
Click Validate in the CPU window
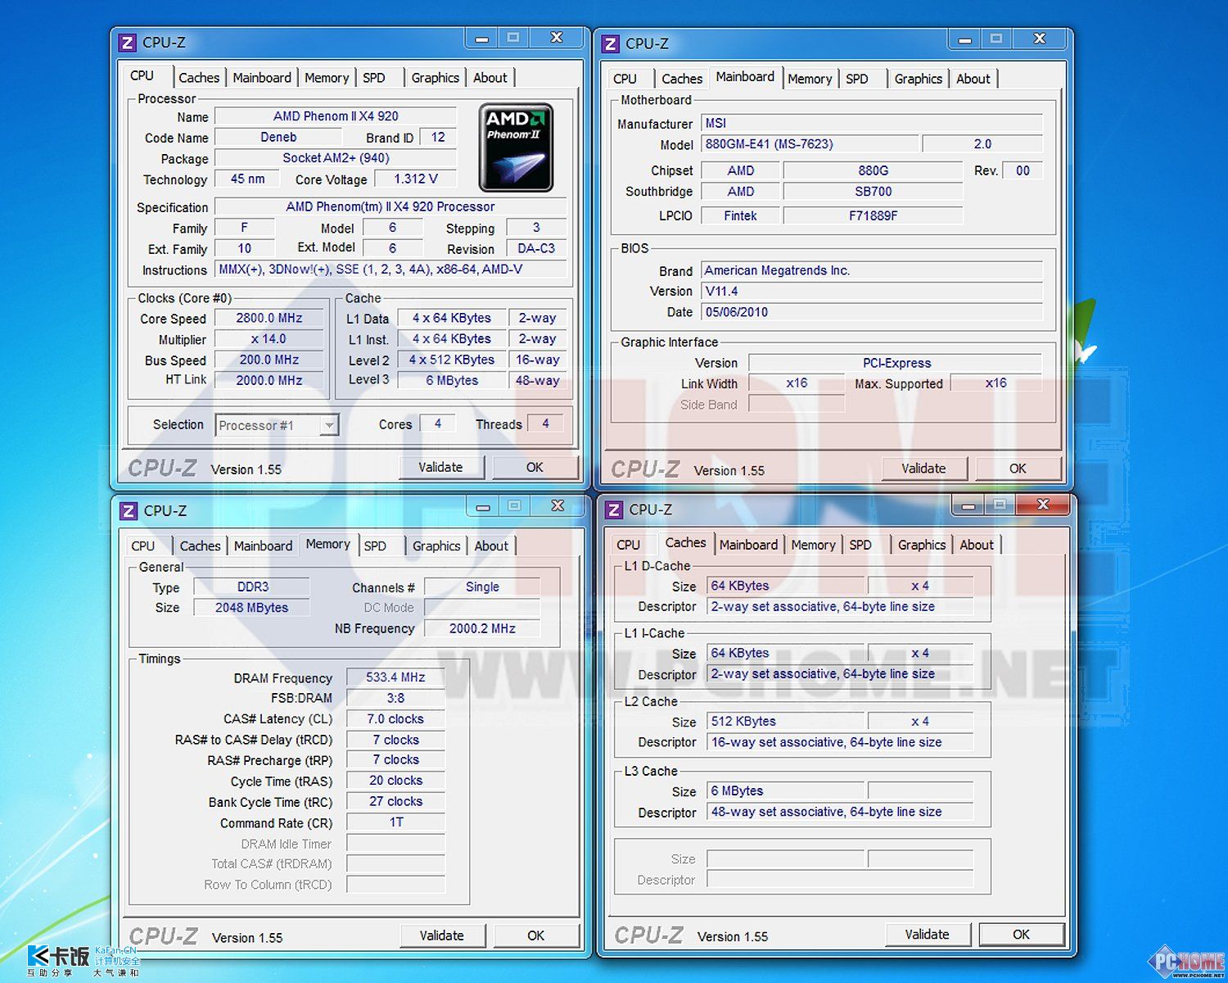440,467
